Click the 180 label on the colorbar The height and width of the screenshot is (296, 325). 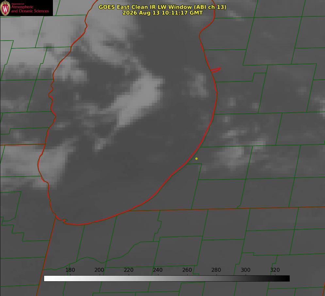tap(70, 270)
